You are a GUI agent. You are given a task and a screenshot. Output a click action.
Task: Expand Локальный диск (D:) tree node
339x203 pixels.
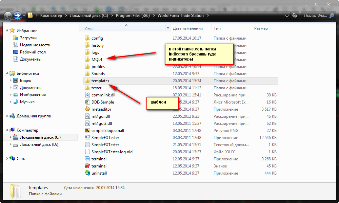coord(11,144)
